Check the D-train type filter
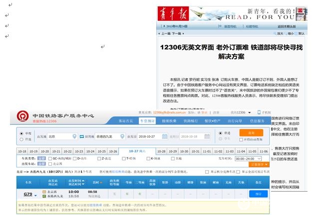This screenshot has width=314, height=215. pyautogui.click(x=75, y=158)
